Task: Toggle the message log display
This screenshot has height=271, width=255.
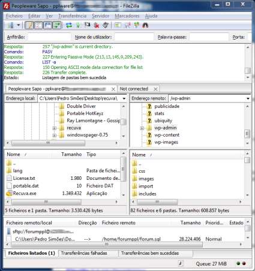Action: click(x=29, y=25)
